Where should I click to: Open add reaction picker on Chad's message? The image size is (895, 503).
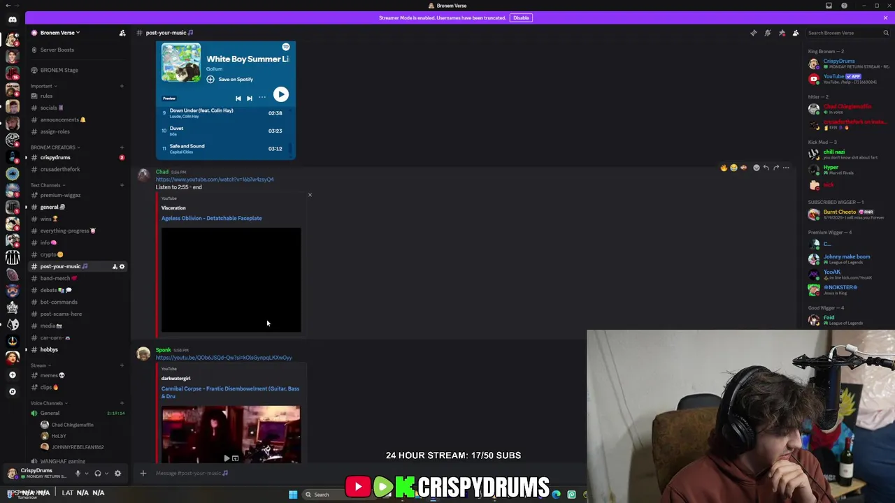(756, 168)
